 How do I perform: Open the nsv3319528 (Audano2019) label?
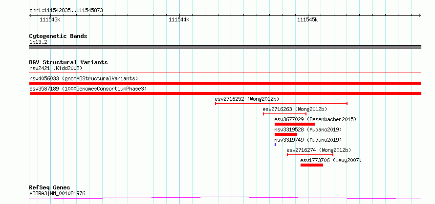pos(308,130)
